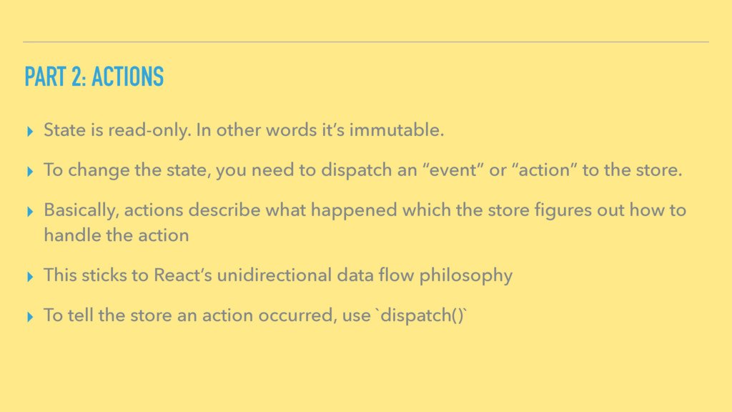Click the word 'occurred' in last bullet
Viewport: 732px width, 412px height.
tap(297, 315)
